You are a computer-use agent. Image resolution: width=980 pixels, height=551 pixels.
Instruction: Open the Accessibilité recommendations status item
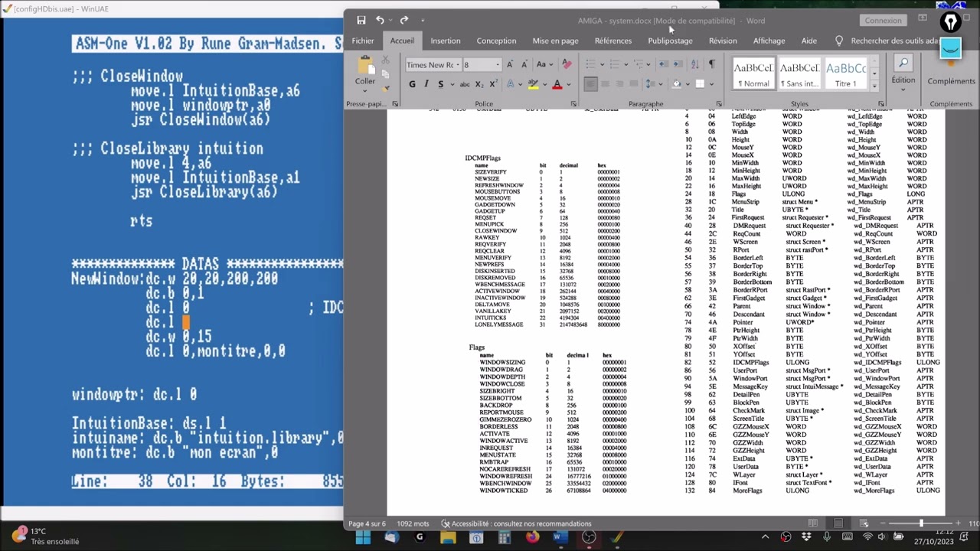click(516, 523)
